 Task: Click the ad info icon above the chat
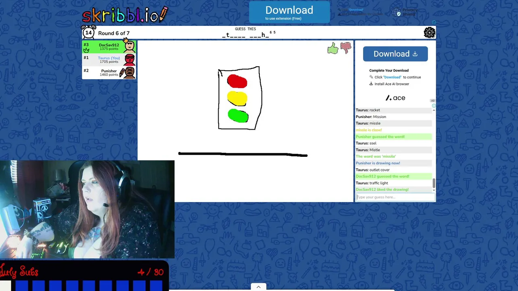coord(433,106)
